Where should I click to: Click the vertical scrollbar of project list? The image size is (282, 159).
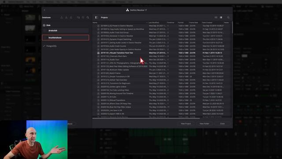pos(232,27)
